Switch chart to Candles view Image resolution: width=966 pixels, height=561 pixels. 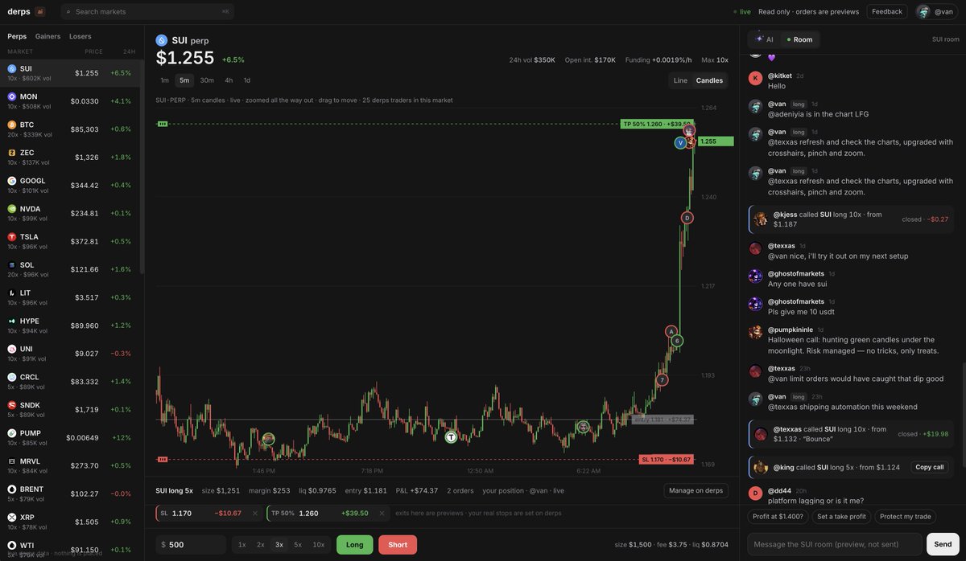click(x=709, y=80)
